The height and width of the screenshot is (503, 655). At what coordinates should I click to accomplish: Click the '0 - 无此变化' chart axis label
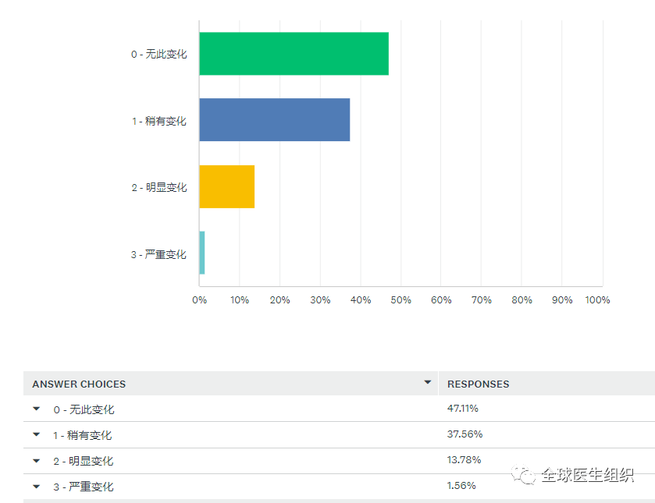(158, 55)
